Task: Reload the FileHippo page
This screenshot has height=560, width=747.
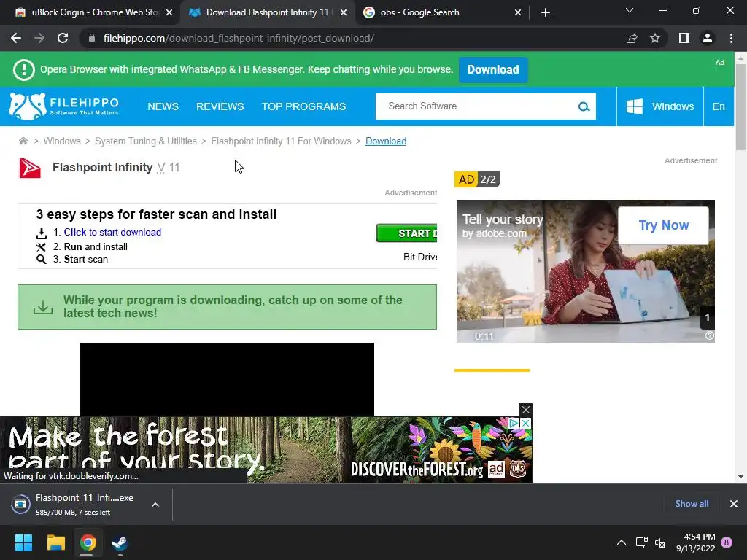Action: [x=63, y=38]
